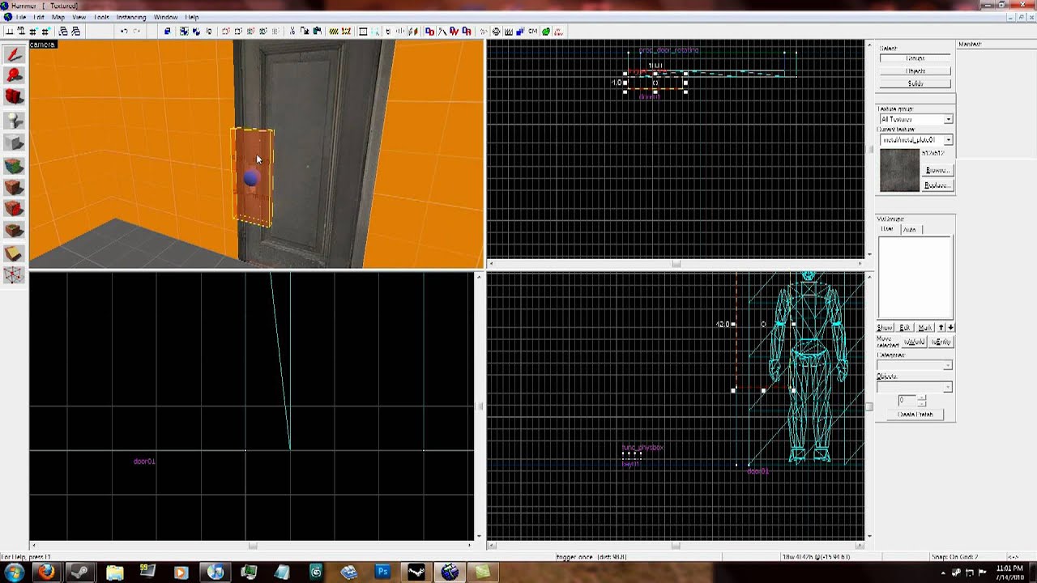The height and width of the screenshot is (583, 1037).
Task: Select the Apply Decals tool
Action: click(x=14, y=210)
